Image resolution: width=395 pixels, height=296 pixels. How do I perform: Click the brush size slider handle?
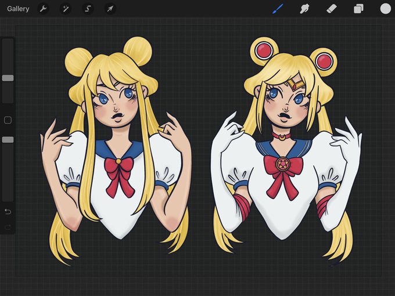8,78
